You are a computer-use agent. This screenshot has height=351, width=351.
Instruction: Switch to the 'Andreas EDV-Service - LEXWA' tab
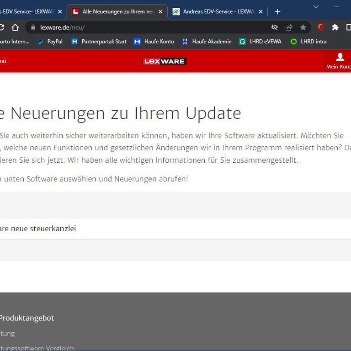tap(217, 11)
